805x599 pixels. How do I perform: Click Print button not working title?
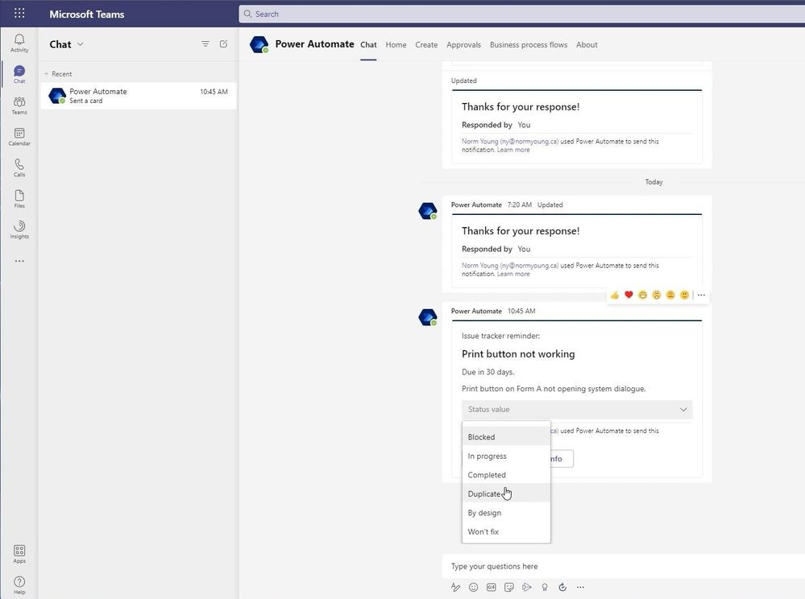coord(518,354)
